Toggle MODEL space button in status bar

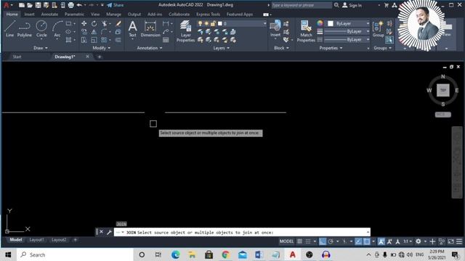(x=286, y=241)
